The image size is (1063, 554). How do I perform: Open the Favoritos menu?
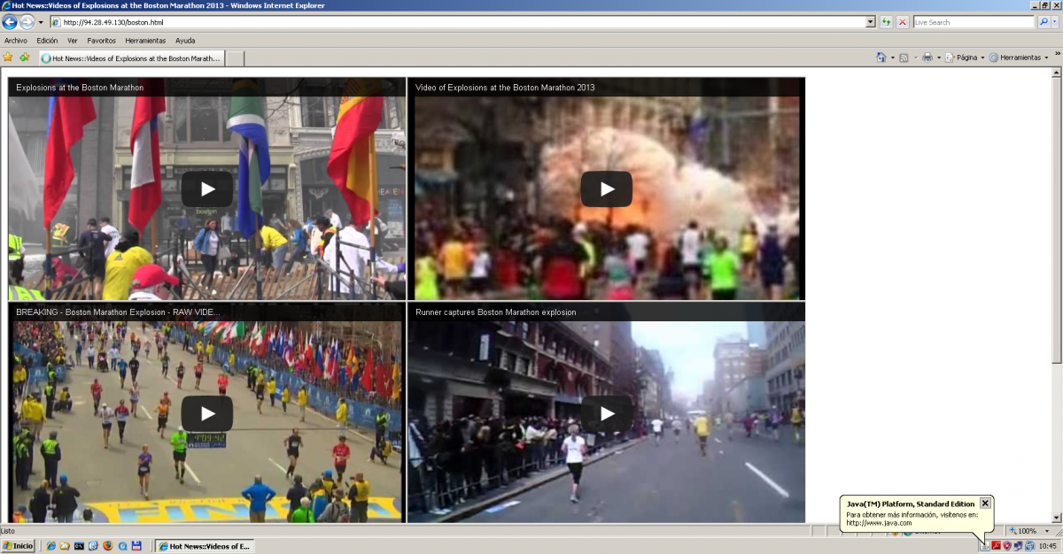pyautogui.click(x=101, y=41)
